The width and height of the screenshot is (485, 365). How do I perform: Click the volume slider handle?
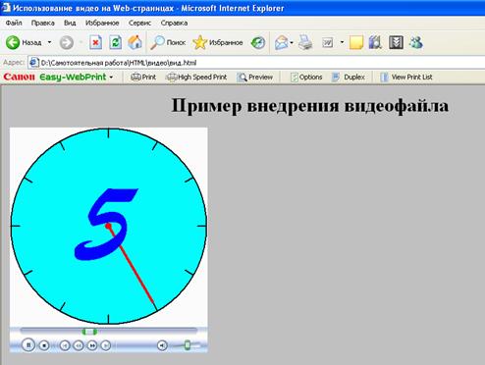pos(188,345)
